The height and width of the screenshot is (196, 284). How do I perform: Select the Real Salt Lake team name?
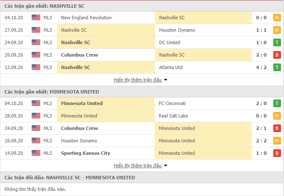[173, 116]
